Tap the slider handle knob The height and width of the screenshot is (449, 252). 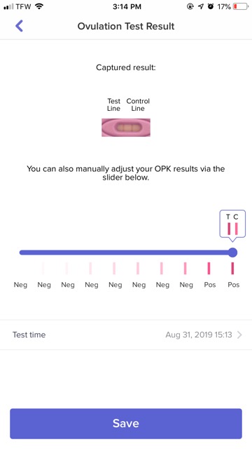pos(233,253)
